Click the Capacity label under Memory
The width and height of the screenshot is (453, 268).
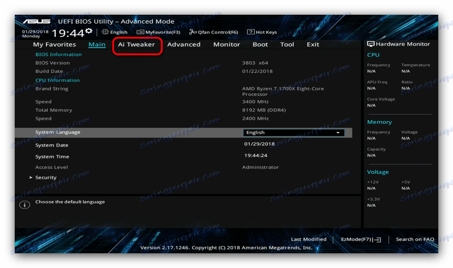(x=376, y=149)
